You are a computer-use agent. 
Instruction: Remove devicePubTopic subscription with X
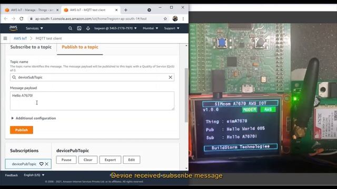click(x=47, y=164)
